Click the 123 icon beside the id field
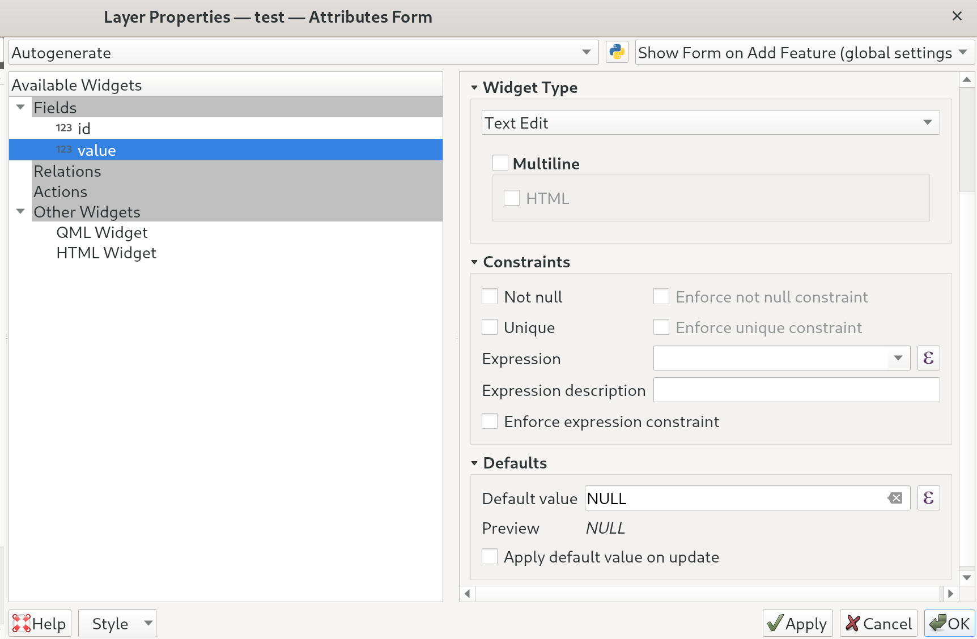This screenshot has width=977, height=639. coord(63,127)
